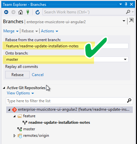The width and height of the screenshot is (137, 144).
Task: Go to Team Explorer Home icon
Action: coord(21,12)
